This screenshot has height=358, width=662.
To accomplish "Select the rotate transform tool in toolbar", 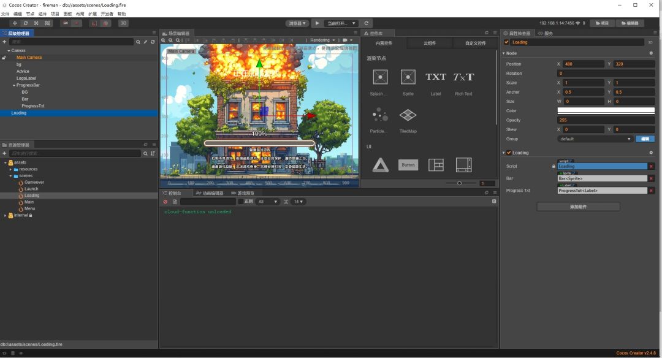I will click(26, 23).
